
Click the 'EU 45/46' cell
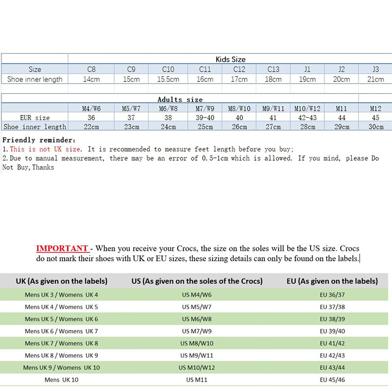coord(332,380)
